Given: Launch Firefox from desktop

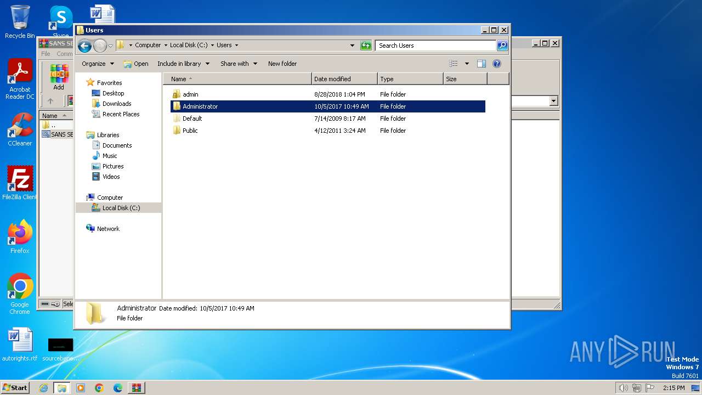Looking at the screenshot, I should click(x=20, y=237).
